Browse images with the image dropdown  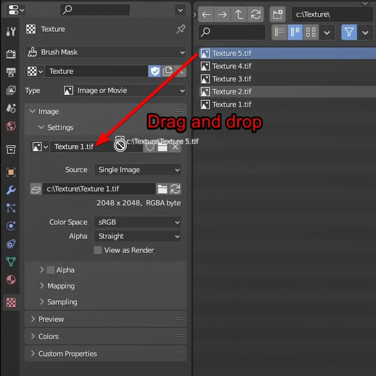click(40, 147)
